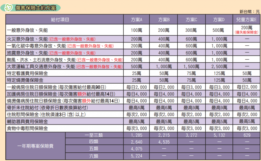This screenshot has width=261, height=161.
Task: Click the row label 大眾運輸工具交通意外身故、失能
Action: [x=41, y=67]
